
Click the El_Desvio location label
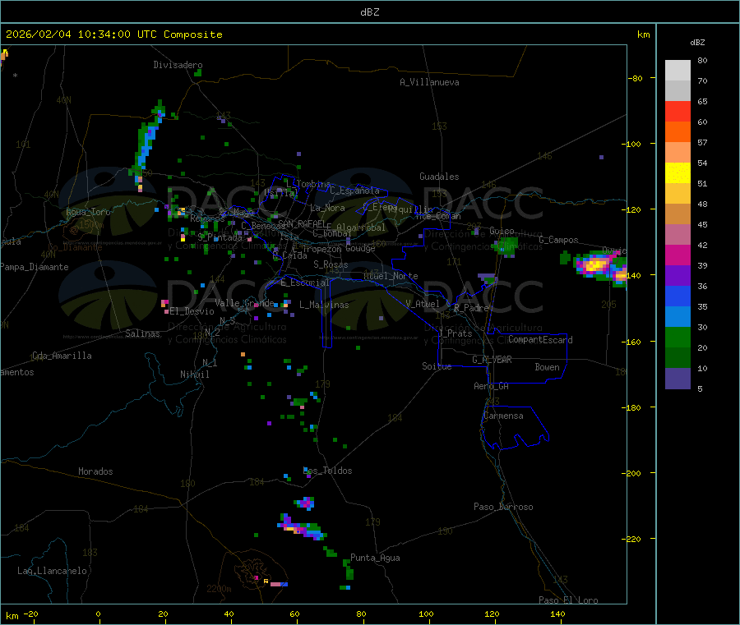pyautogui.click(x=192, y=311)
